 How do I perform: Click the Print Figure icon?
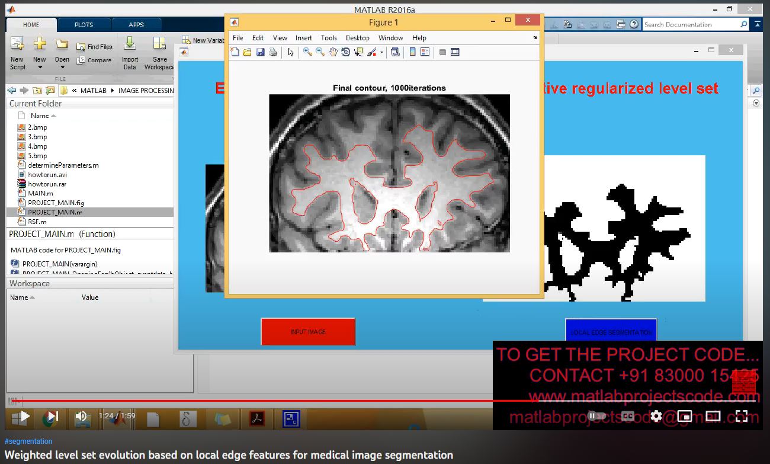click(273, 52)
